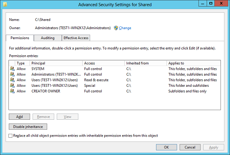Click the icon beside Users Read & execute entry
230x155 pixels.
[12, 80]
